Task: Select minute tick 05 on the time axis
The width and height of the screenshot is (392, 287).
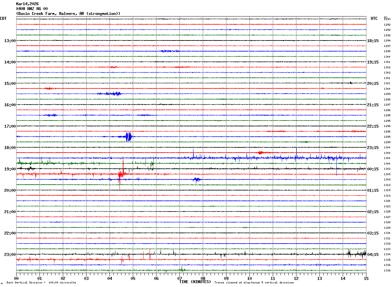Action: 133,278
